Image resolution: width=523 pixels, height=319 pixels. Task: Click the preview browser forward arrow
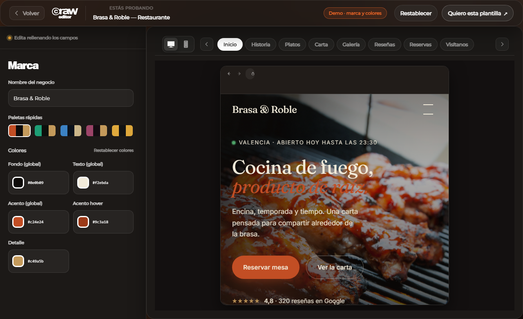[x=239, y=74]
